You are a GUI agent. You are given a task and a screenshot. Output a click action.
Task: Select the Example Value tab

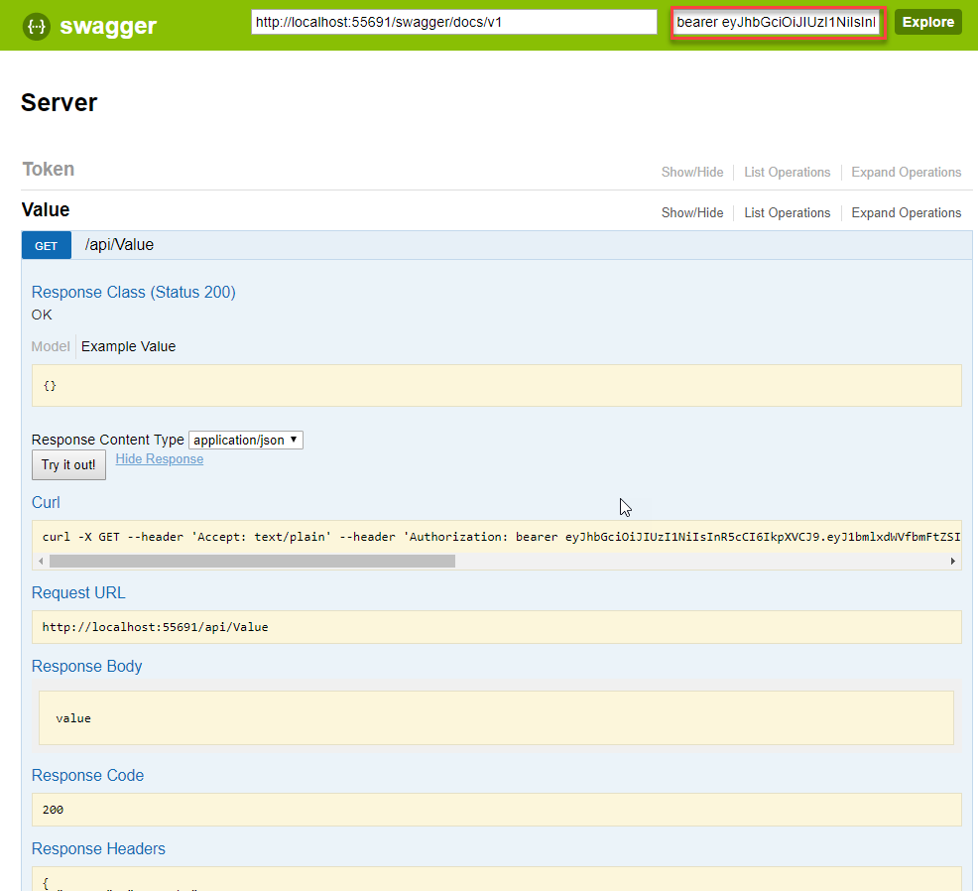point(128,346)
